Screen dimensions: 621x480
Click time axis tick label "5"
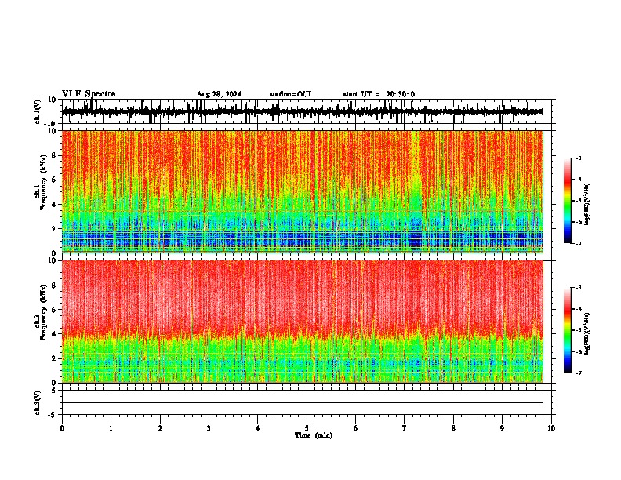coord(307,428)
